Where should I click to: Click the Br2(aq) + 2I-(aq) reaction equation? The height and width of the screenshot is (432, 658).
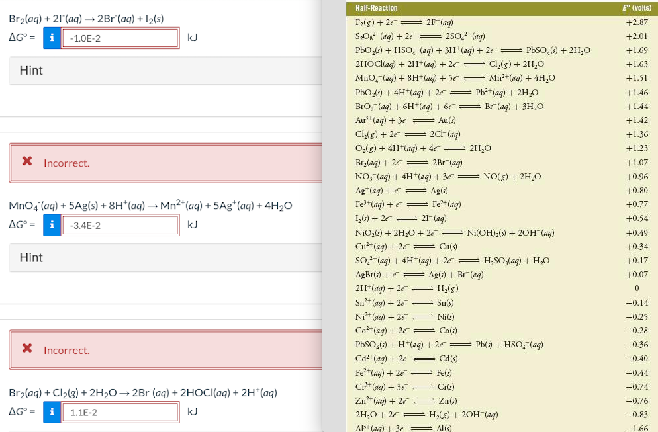pyautogui.click(x=87, y=19)
